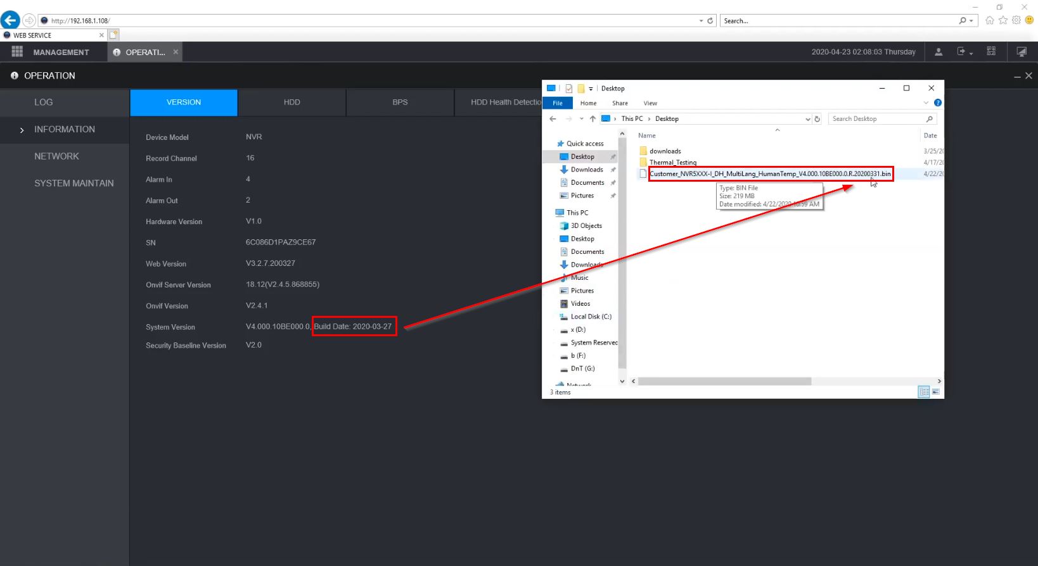
Task: Click the Explorer properties quick-access icon
Action: (568, 89)
